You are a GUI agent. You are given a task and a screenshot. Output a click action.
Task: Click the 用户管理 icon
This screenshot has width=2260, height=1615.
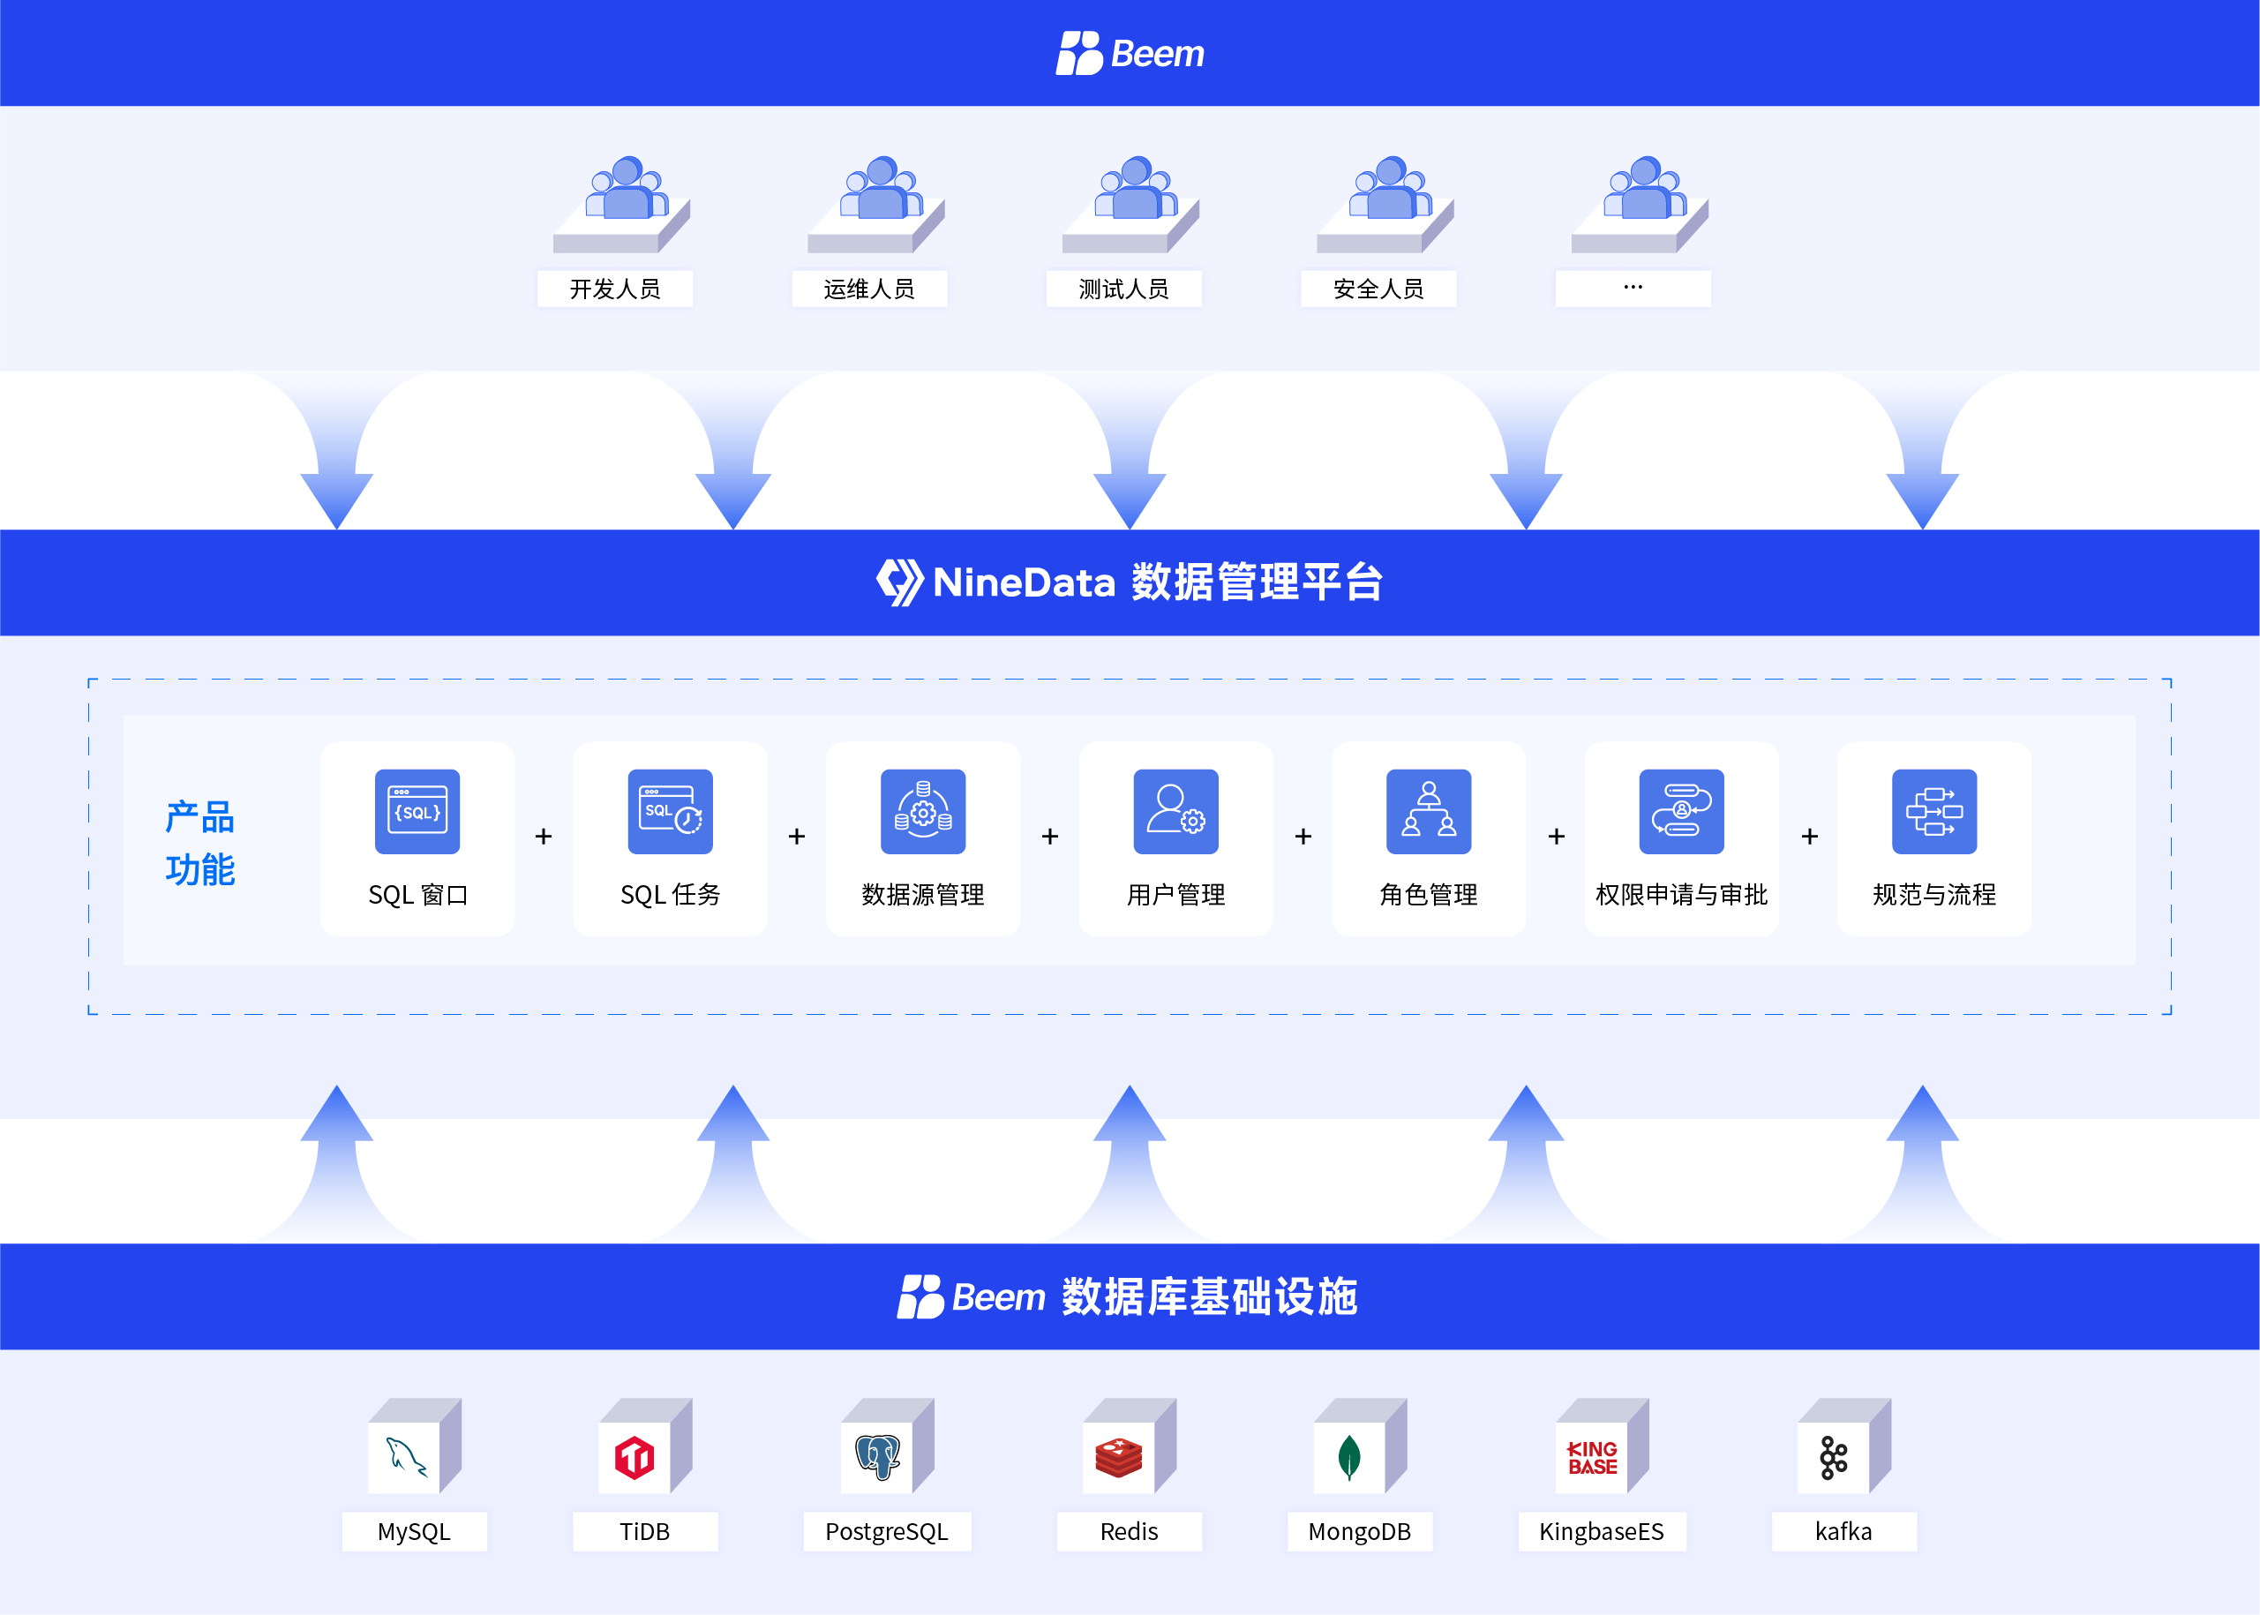point(1175,812)
